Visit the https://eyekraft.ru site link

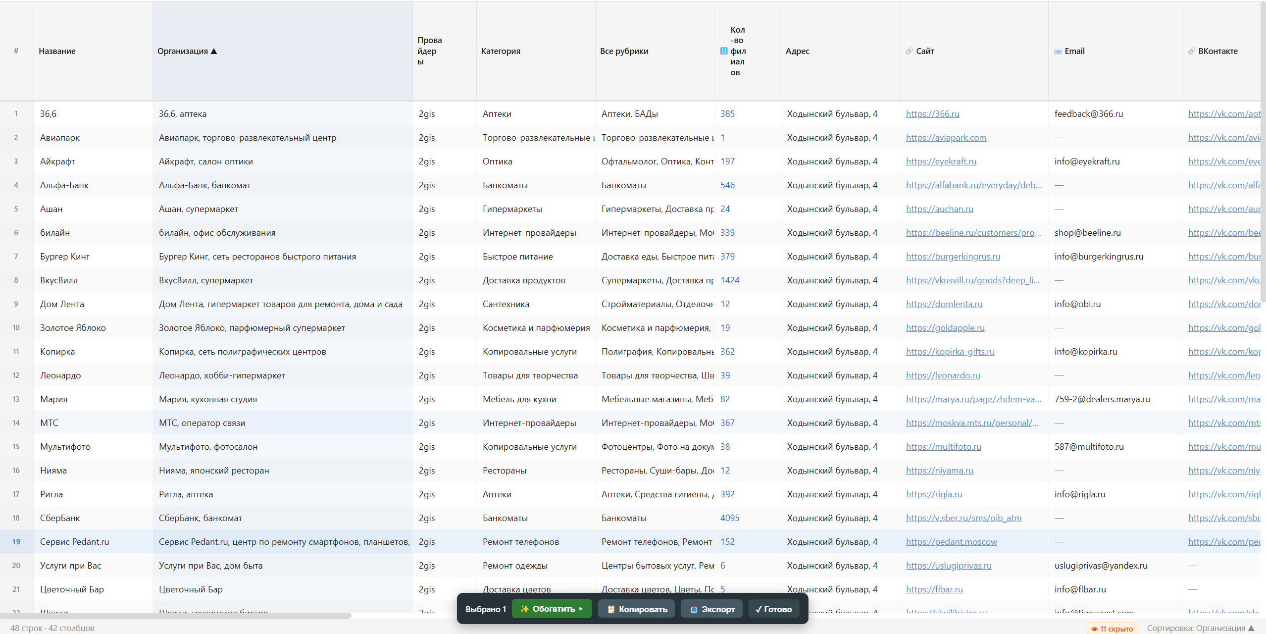click(941, 161)
